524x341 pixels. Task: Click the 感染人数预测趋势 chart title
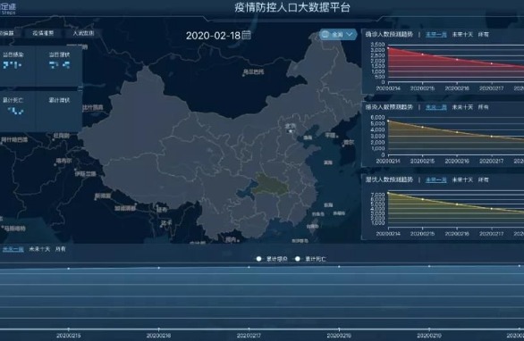[389, 107]
